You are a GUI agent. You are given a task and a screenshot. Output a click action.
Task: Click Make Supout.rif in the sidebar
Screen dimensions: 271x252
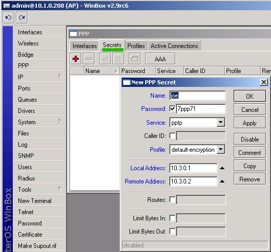(x=39, y=245)
